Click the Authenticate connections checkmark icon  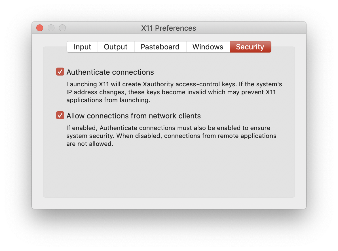60,72
